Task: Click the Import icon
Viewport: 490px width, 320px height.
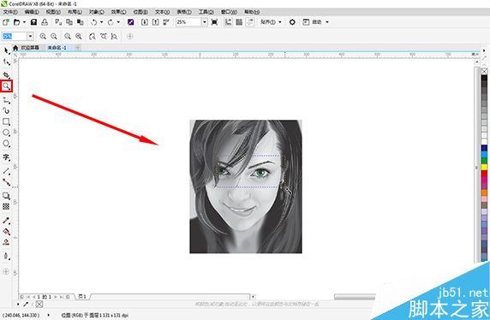Action: (145, 22)
